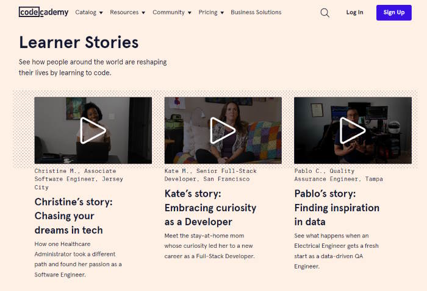Click description starting "See what happens when an"
This screenshot has width=427, height=291.
pyautogui.click(x=336, y=251)
